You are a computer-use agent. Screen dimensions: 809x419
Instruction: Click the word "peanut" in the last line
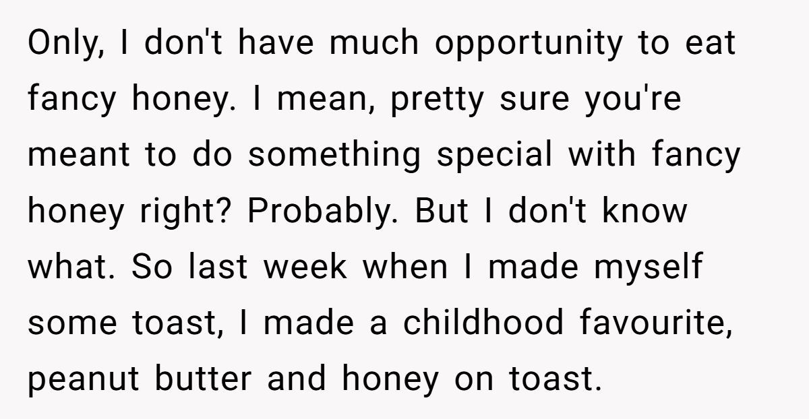[x=84, y=379]
